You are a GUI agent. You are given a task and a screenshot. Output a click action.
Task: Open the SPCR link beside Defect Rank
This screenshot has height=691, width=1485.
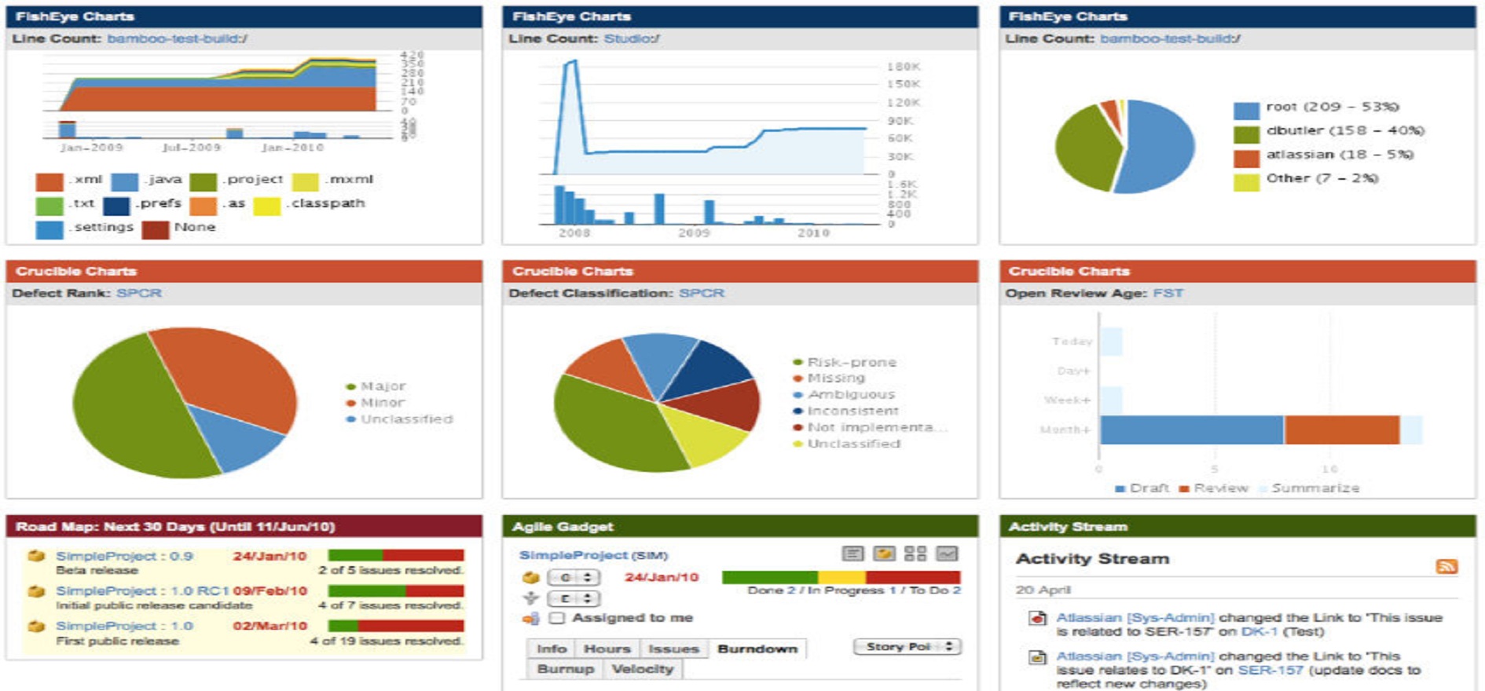tap(139, 293)
